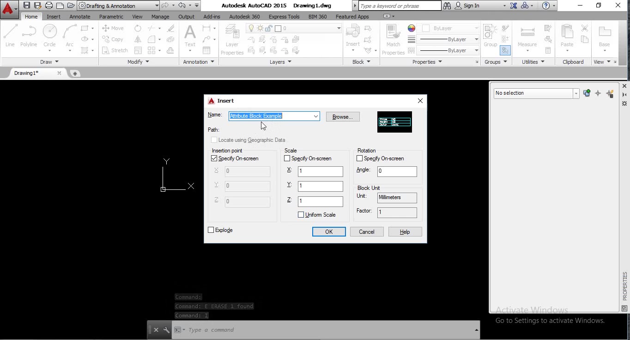Click the Insert block ribbon icon

point(353,36)
